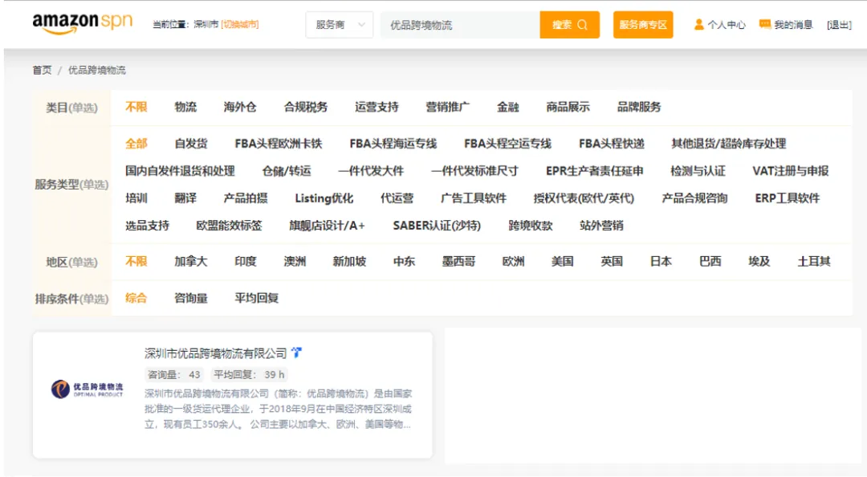The width and height of the screenshot is (867, 477).
Task: Open the 服务商 dropdown
Action: point(339,25)
